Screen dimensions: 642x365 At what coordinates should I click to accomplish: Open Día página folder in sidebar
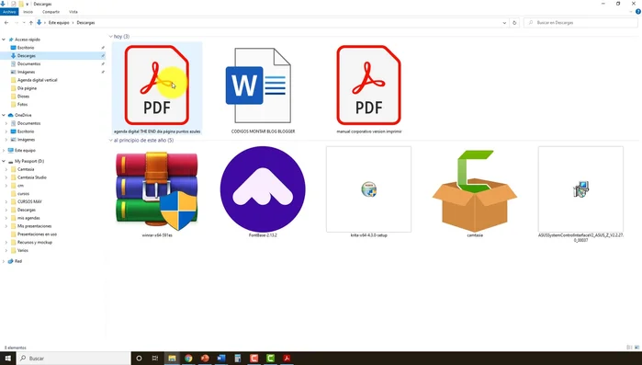tap(27, 88)
